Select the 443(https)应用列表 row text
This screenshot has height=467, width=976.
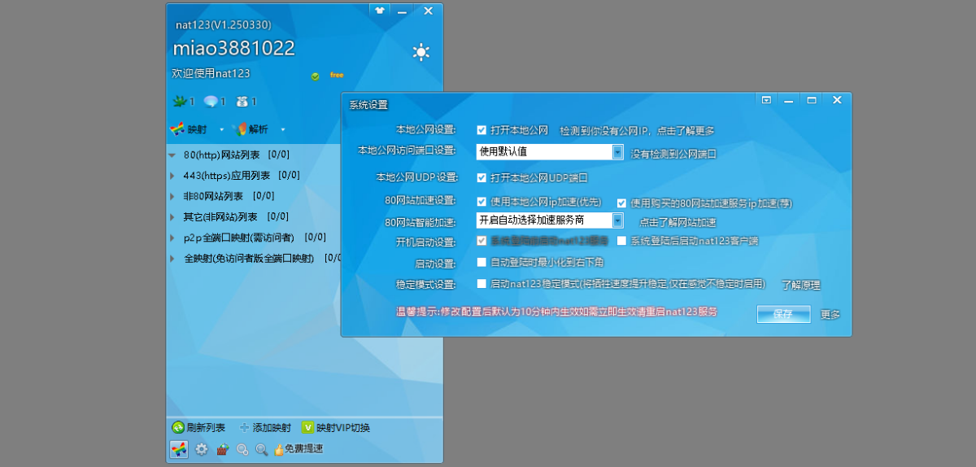227,176
